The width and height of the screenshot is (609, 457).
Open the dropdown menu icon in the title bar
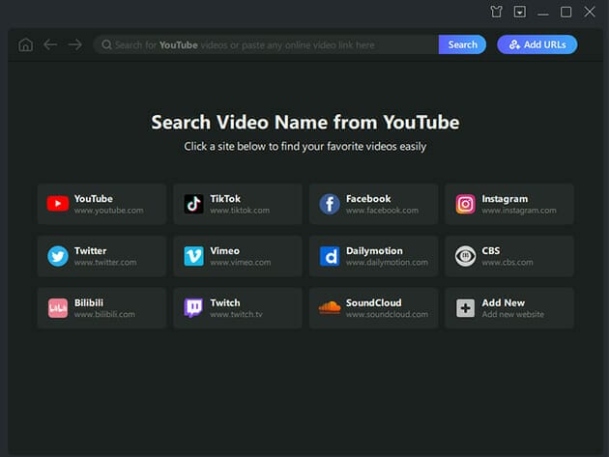(x=520, y=13)
